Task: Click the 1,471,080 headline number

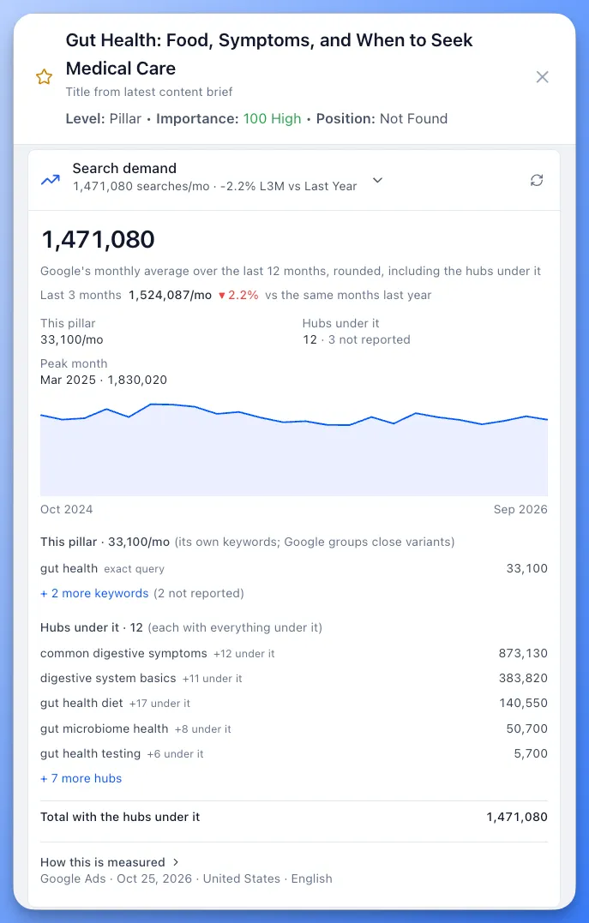Action: pos(98,240)
